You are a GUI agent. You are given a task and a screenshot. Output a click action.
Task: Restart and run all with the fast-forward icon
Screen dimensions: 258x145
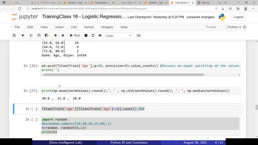pos(100,35)
